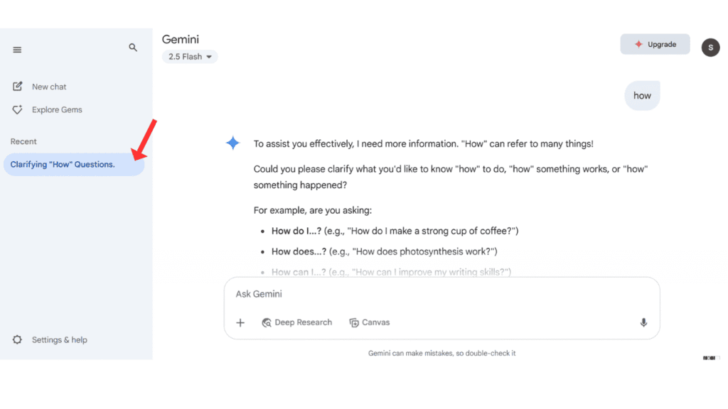
Task: Click the Gemini heading to return home
Action: [x=181, y=39]
